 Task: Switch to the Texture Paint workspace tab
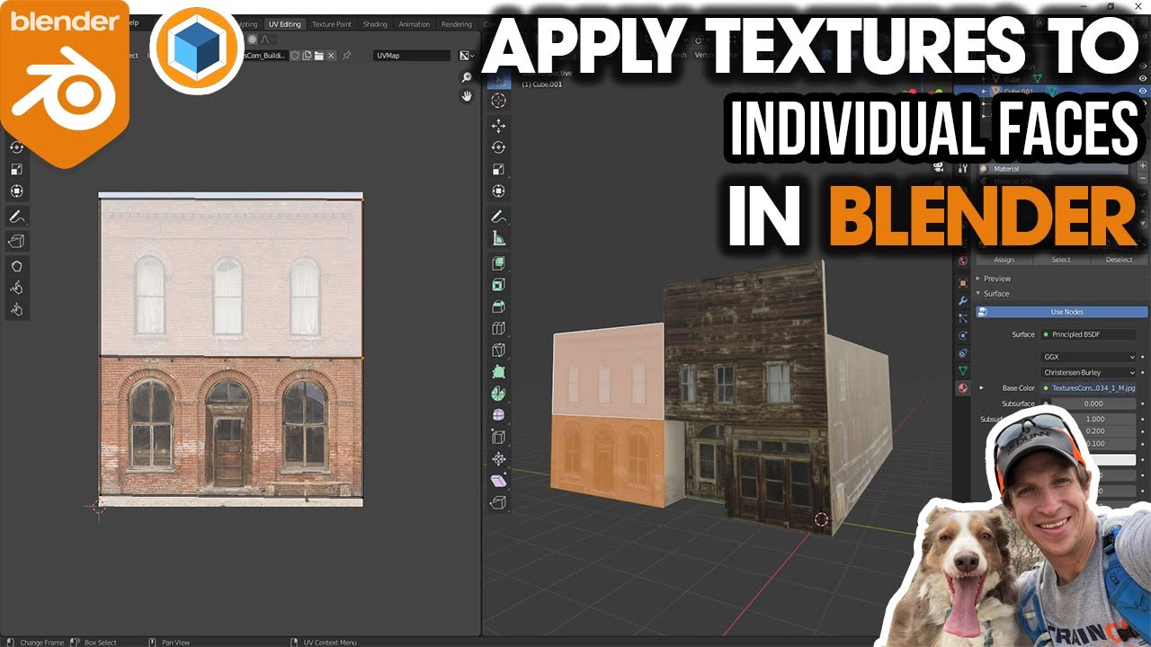click(x=332, y=24)
